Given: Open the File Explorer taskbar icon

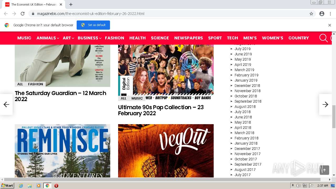Looking at the screenshot, I should tap(30, 186).
